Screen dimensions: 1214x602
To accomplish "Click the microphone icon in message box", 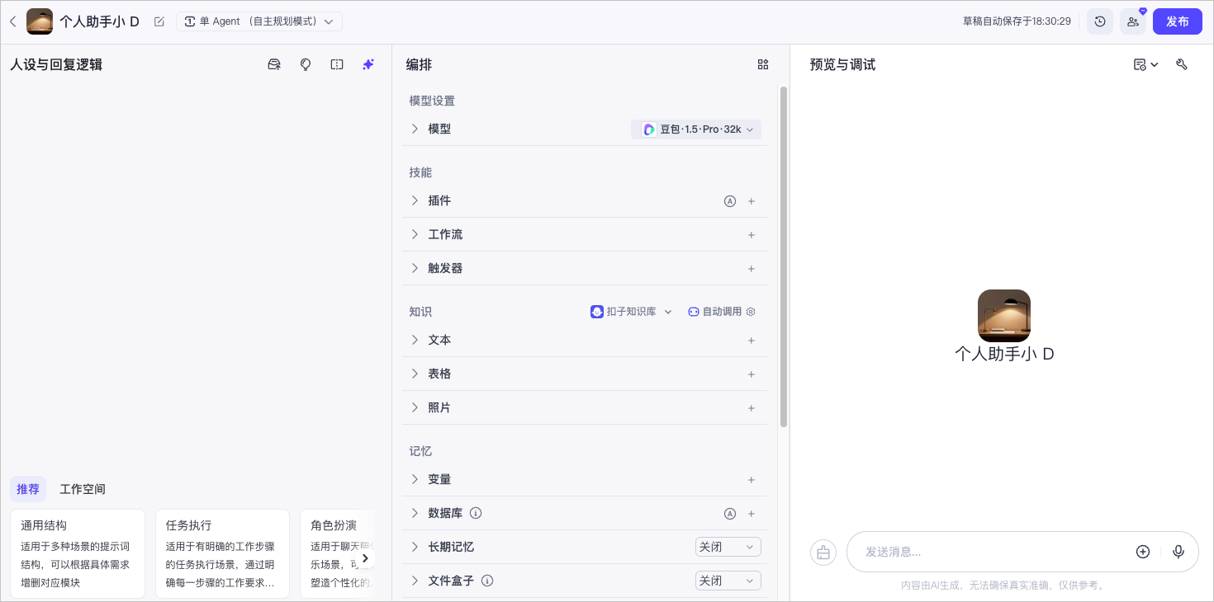I will tap(1178, 552).
